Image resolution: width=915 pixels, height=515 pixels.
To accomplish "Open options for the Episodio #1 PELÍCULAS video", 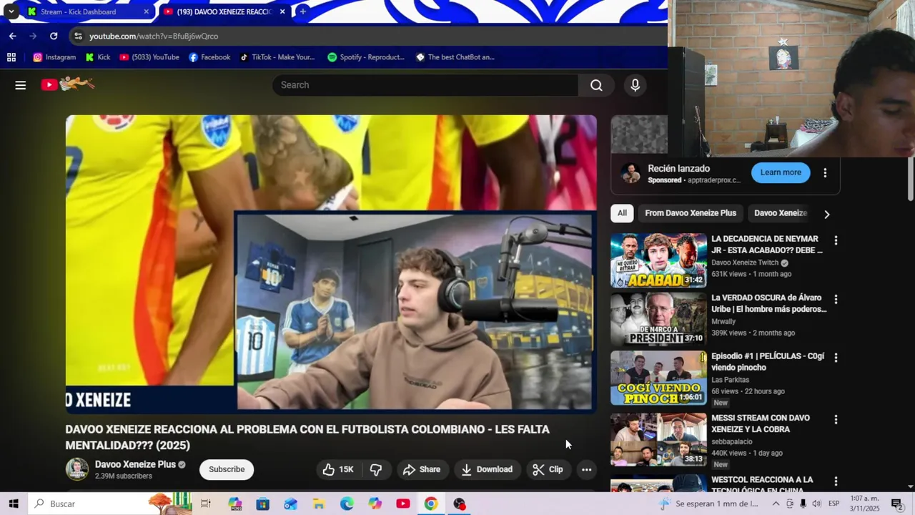I will (x=836, y=358).
